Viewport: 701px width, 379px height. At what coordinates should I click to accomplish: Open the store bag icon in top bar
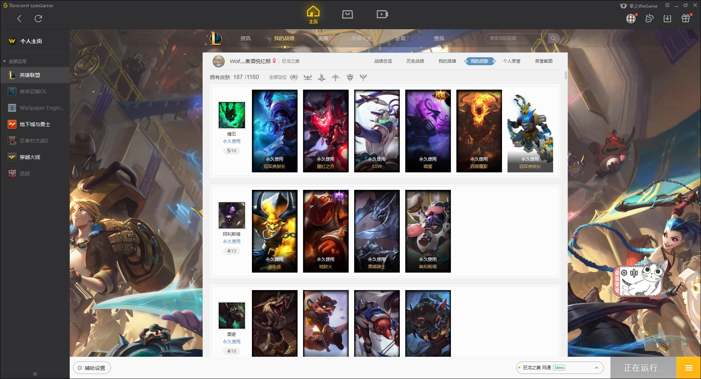coord(348,15)
